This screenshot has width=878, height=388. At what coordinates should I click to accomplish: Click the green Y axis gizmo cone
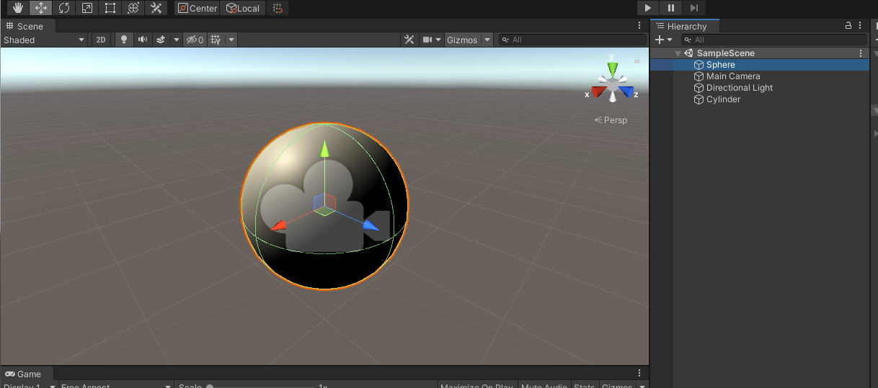point(613,69)
